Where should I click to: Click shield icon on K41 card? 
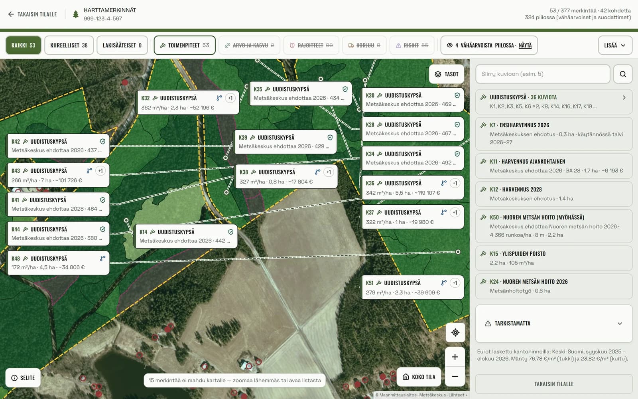tap(102, 200)
